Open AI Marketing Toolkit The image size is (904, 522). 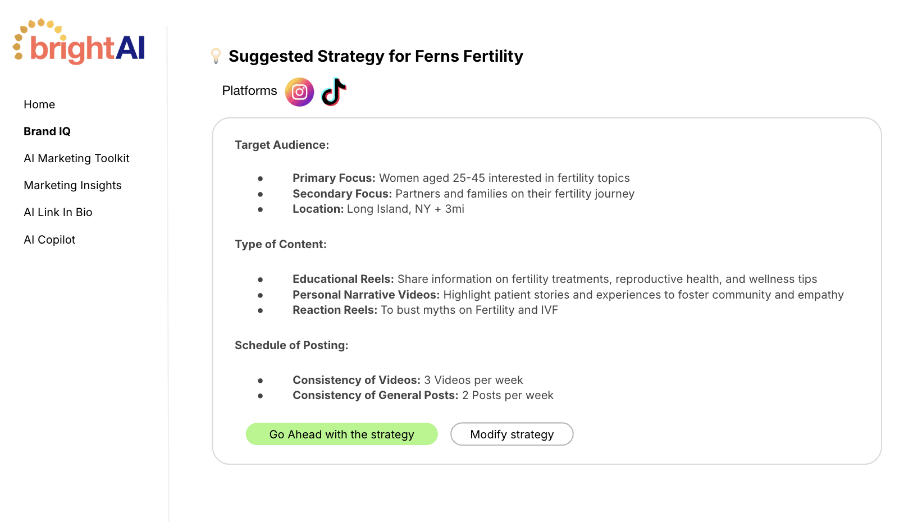(x=76, y=158)
